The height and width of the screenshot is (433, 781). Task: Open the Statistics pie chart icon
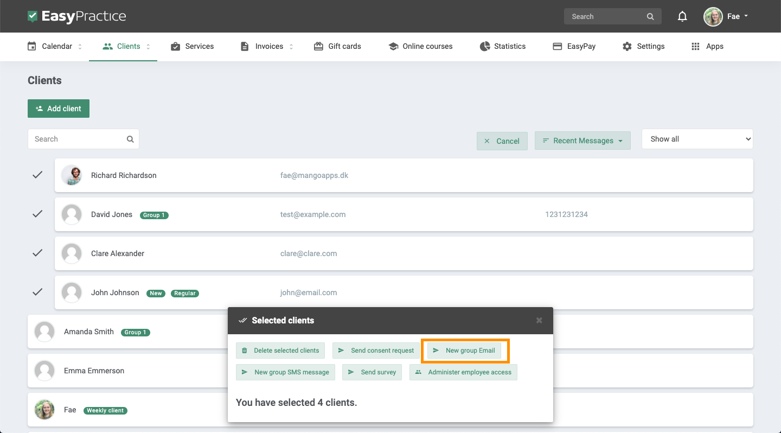point(484,46)
